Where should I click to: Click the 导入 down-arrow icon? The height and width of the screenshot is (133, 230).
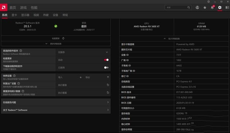80,77
